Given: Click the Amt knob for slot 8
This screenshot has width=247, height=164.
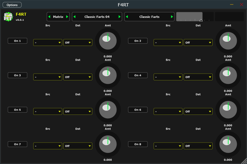Looking at the screenshot, I should coord(228,144).
